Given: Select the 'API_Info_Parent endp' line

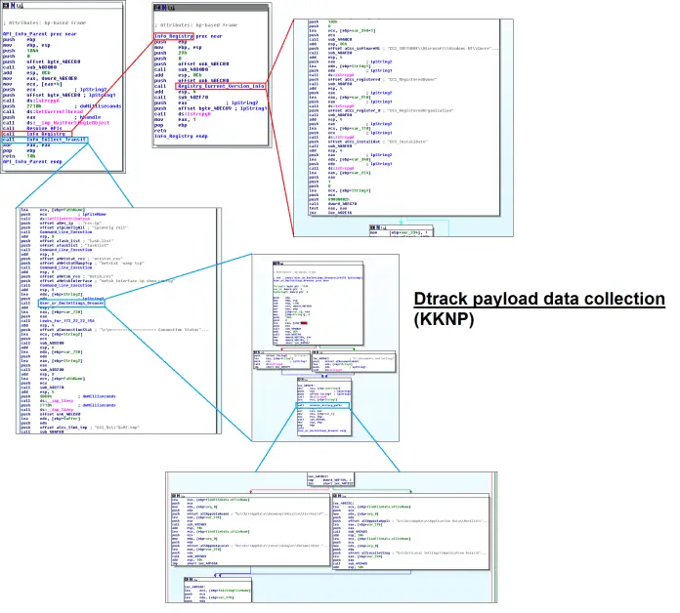Looking at the screenshot, I should click(32, 162).
